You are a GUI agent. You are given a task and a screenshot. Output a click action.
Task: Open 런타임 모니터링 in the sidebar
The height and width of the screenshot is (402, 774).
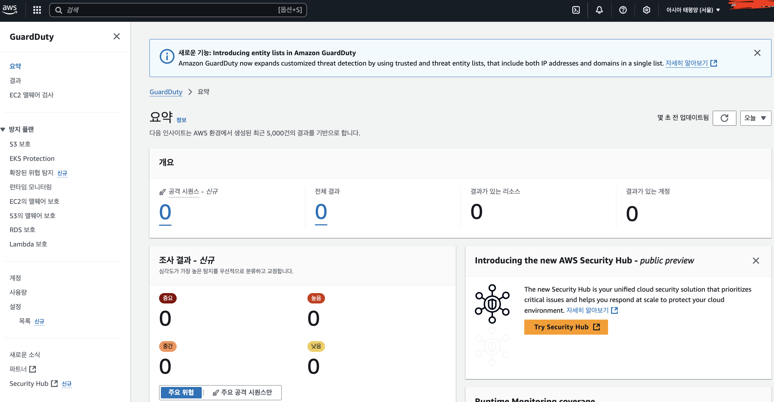(31, 187)
